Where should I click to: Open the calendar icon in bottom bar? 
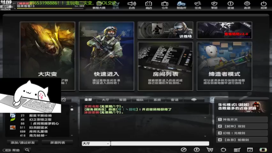250,150
